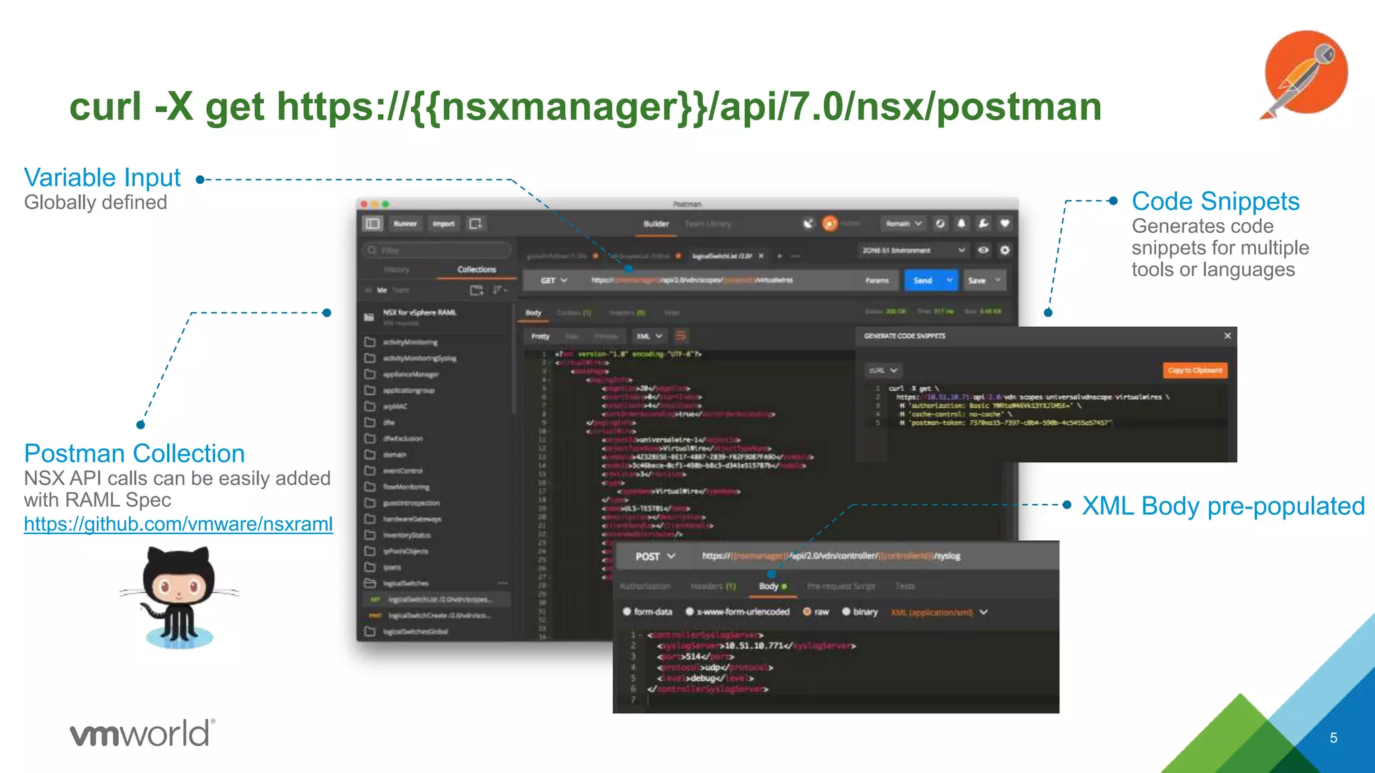
Task: Open the eventControl folder
Action: [403, 471]
